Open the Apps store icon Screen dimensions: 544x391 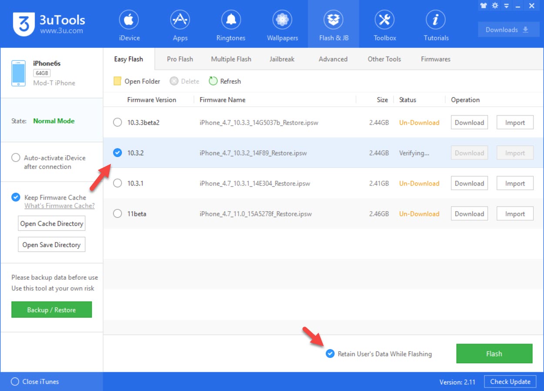[180, 20]
